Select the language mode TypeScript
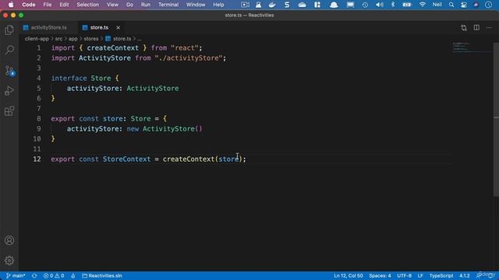 (x=441, y=275)
